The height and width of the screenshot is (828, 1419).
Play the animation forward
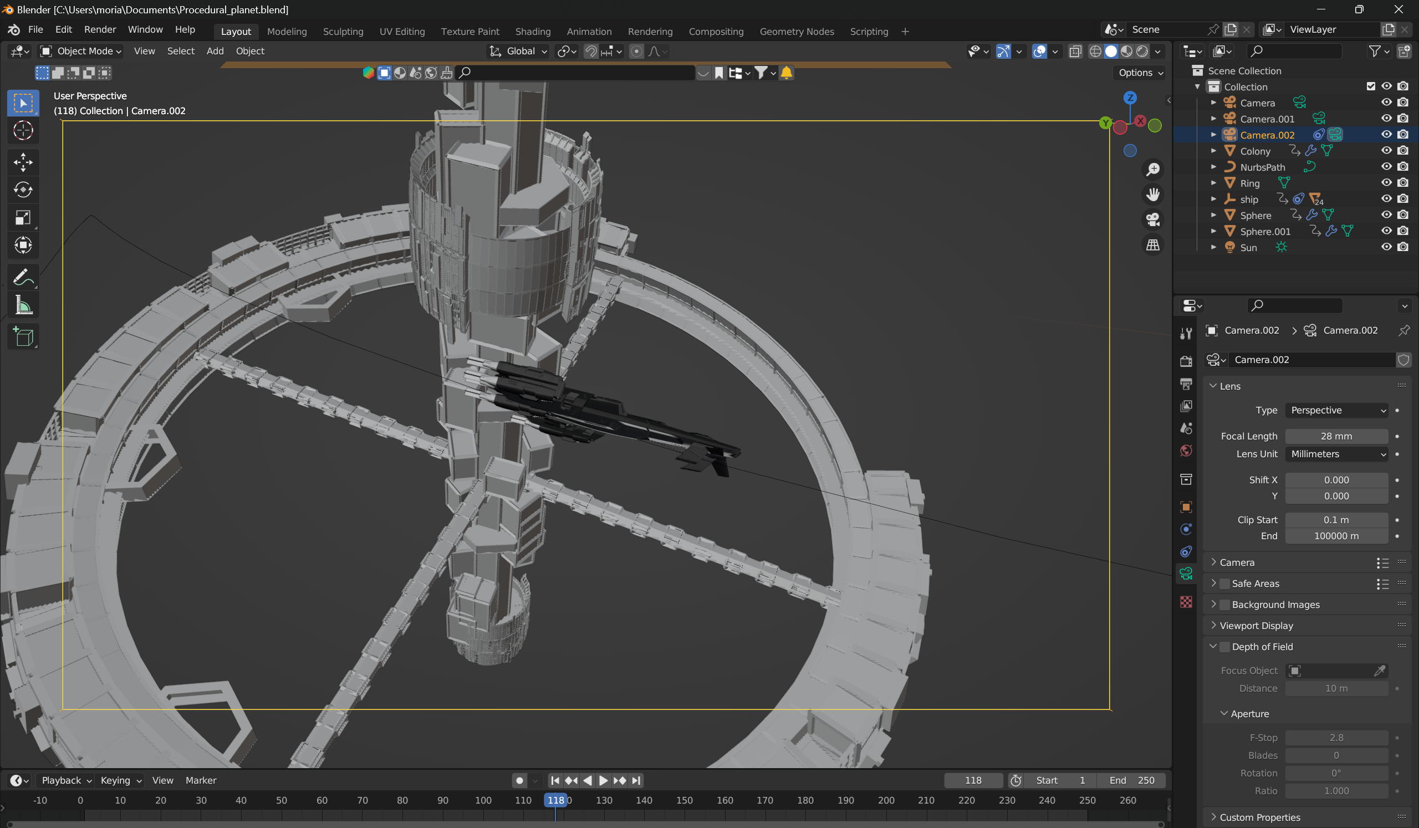(x=603, y=780)
